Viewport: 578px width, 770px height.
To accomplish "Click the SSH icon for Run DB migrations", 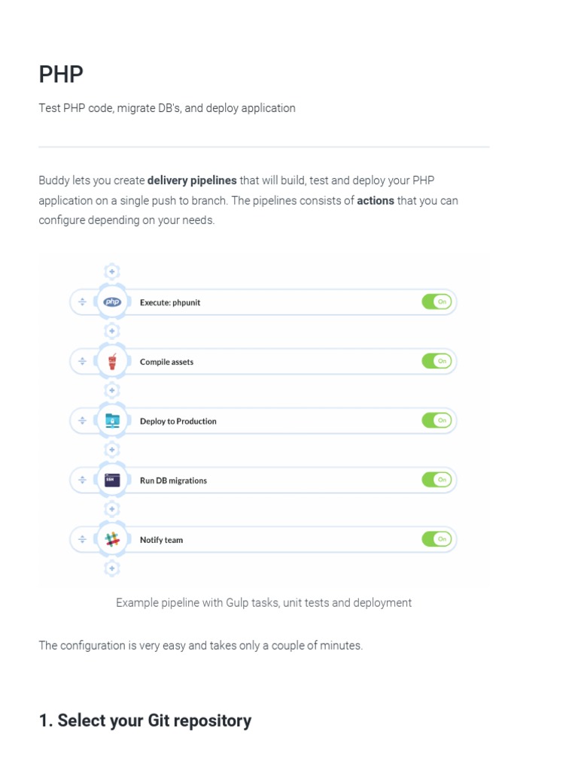I will pyautogui.click(x=112, y=480).
